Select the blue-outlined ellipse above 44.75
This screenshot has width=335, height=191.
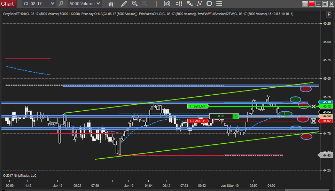point(296,128)
